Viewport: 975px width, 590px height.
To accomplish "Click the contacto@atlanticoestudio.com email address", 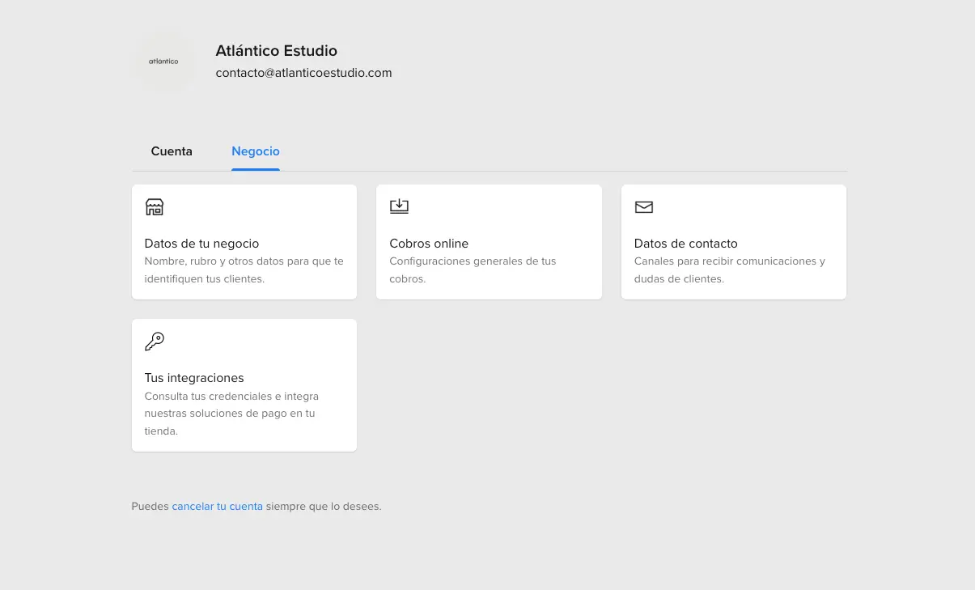I will click(303, 73).
